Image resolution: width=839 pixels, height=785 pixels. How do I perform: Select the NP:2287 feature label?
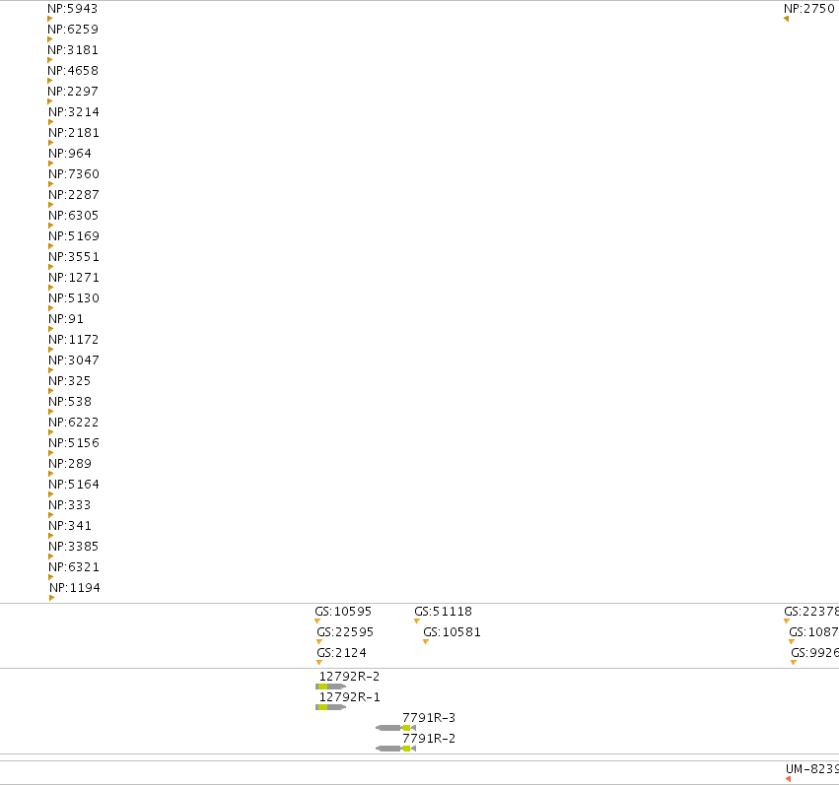pyautogui.click(x=74, y=195)
